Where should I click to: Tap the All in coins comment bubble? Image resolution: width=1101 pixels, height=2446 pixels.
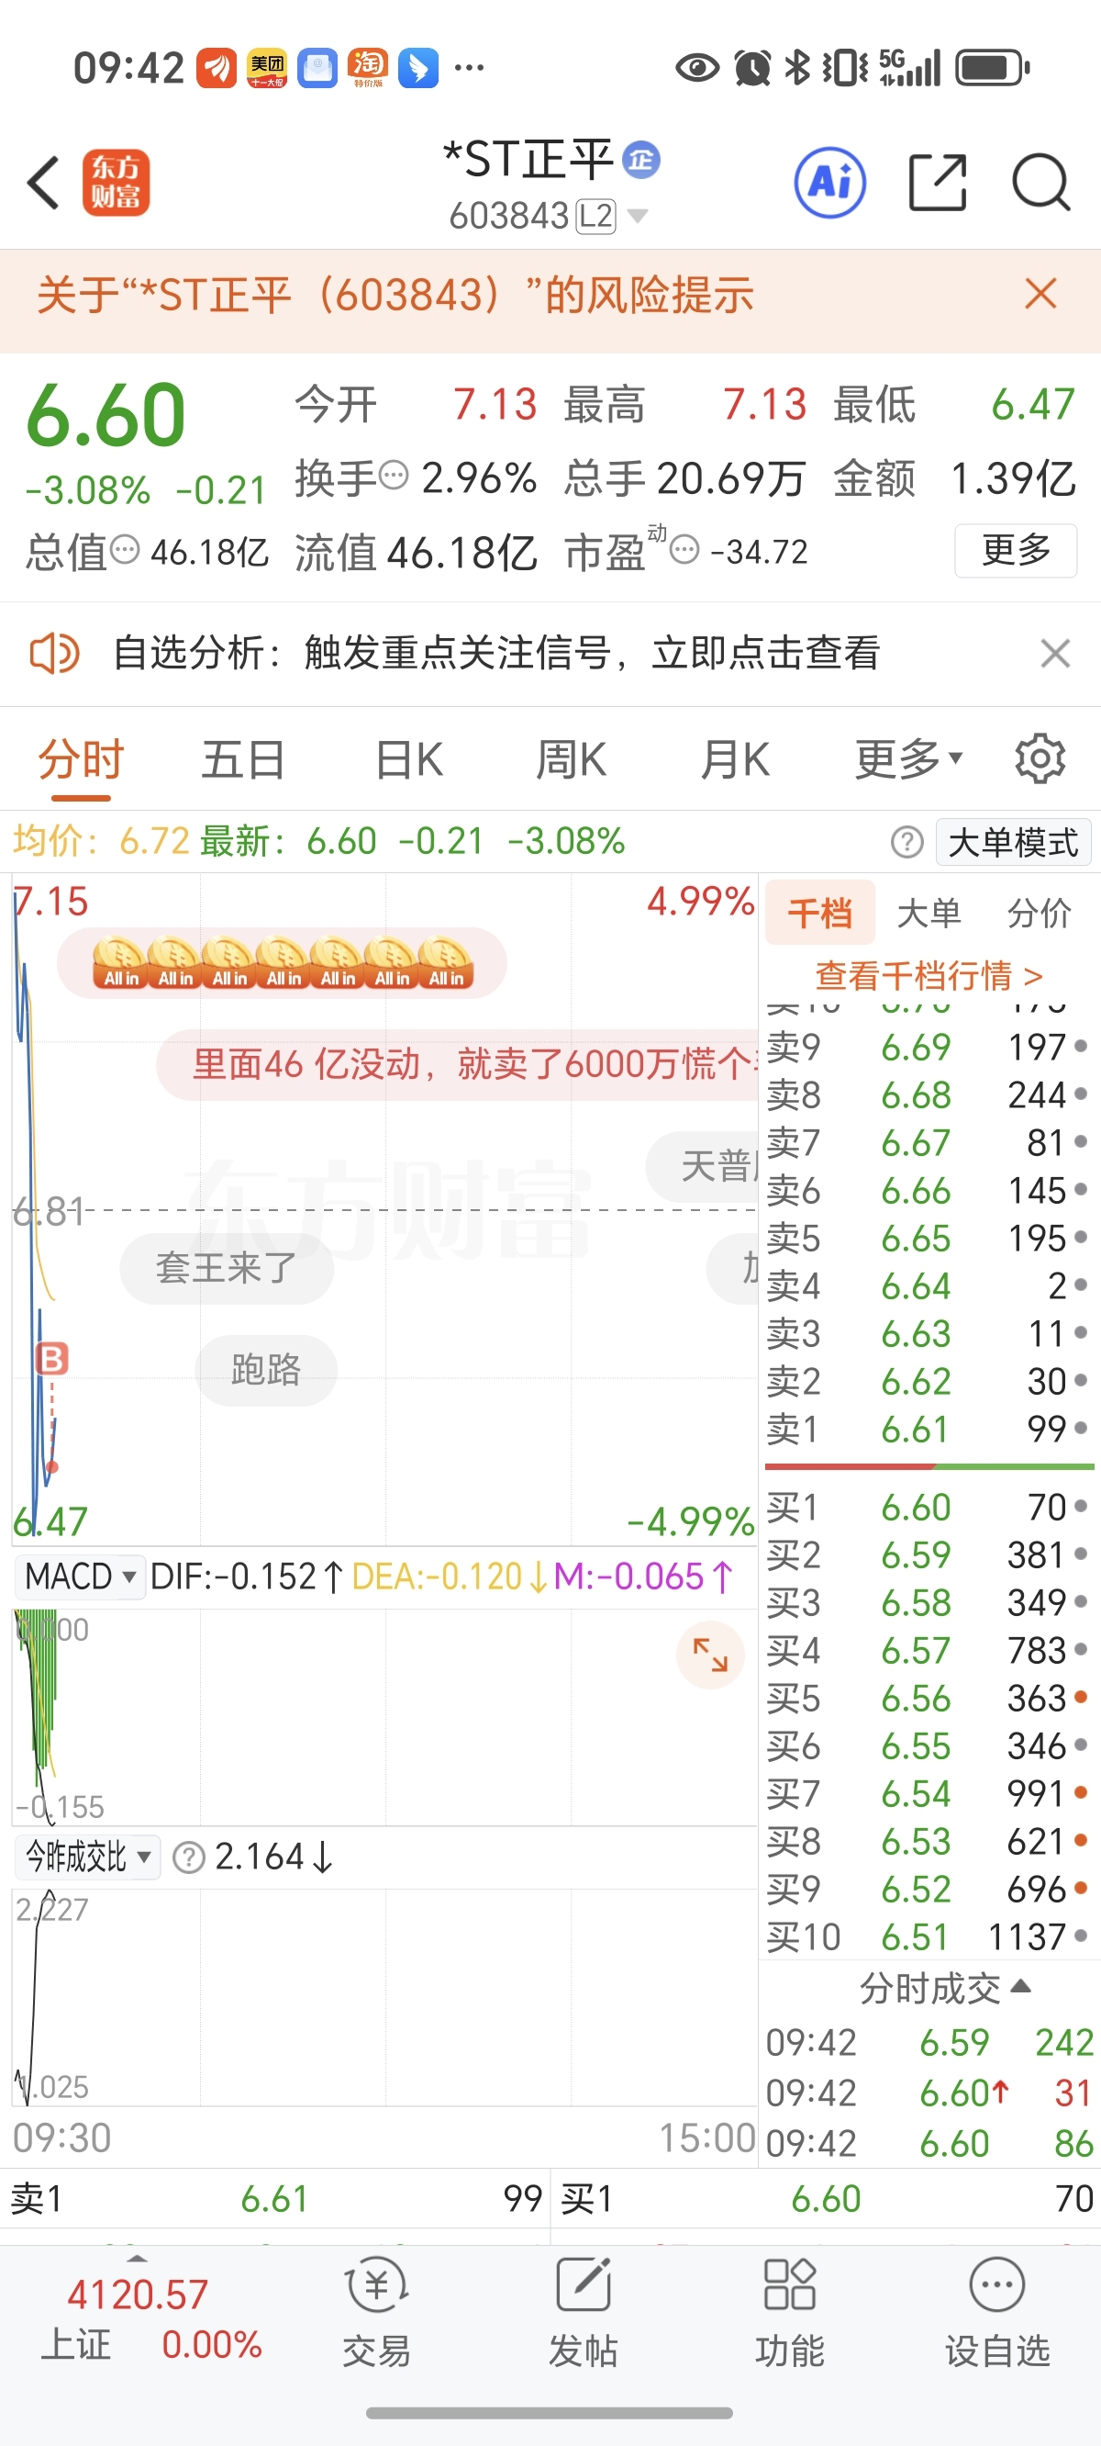point(282,963)
